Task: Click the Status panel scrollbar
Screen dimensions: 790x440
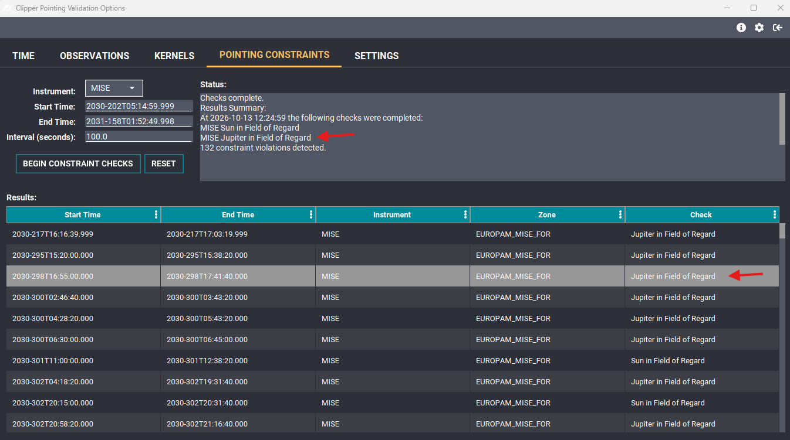Action: (x=782, y=119)
